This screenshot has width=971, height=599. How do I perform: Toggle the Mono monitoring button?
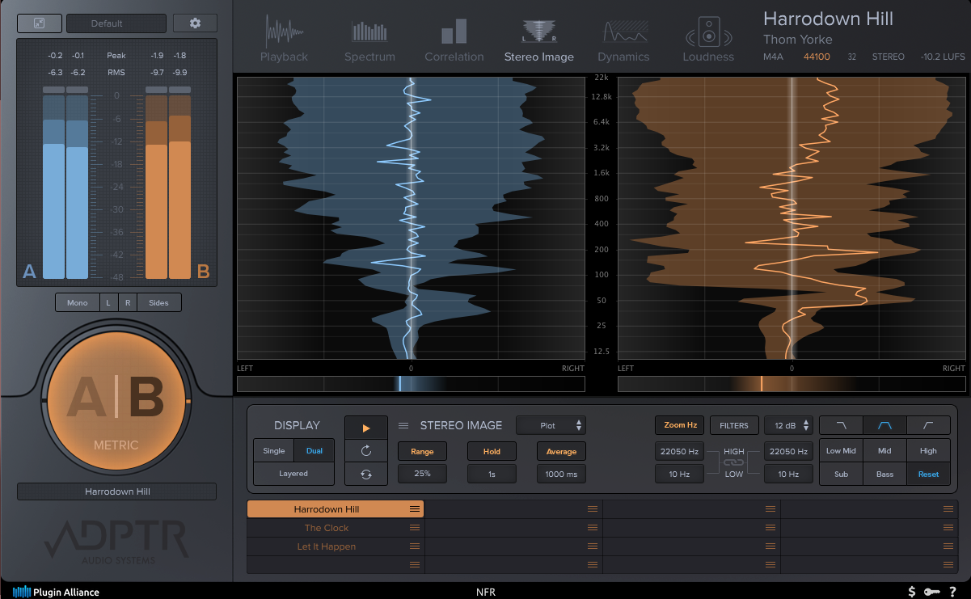click(77, 302)
